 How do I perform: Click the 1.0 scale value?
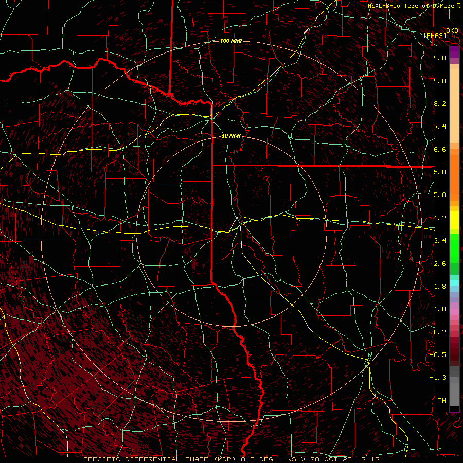tap(440, 309)
